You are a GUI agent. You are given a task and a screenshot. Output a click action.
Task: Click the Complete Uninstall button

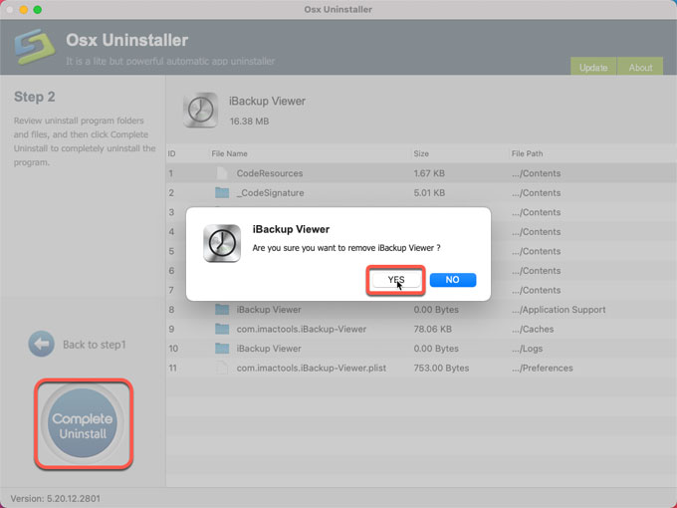[x=83, y=423]
